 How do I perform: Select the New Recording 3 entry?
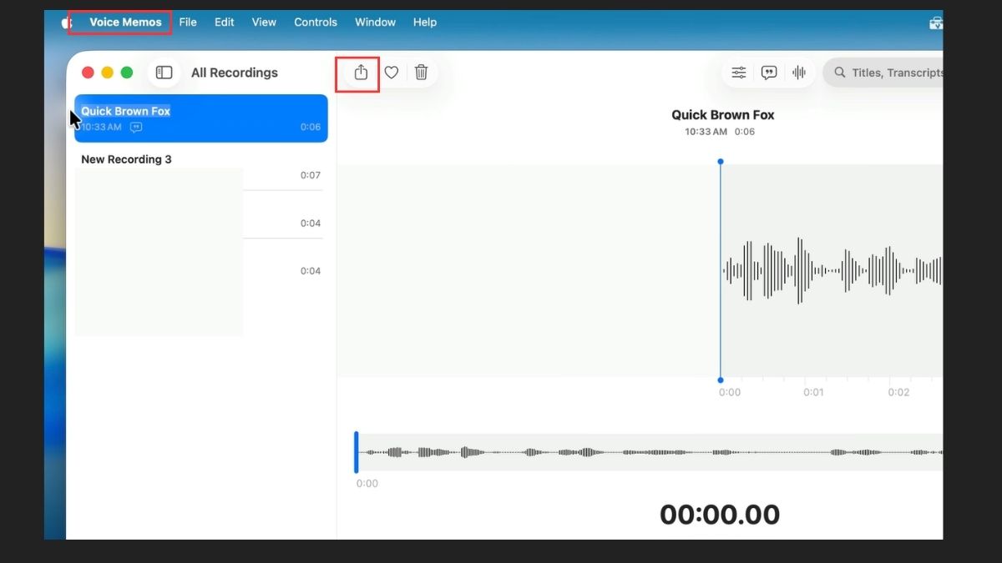click(126, 159)
